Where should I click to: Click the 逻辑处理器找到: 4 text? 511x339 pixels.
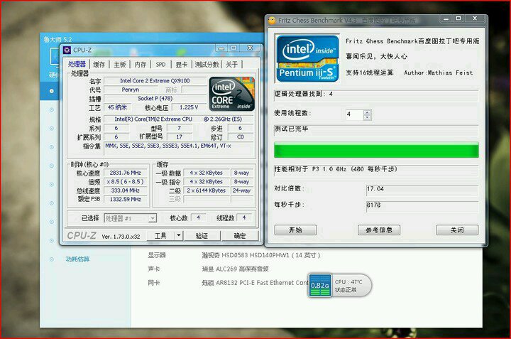tap(304, 94)
